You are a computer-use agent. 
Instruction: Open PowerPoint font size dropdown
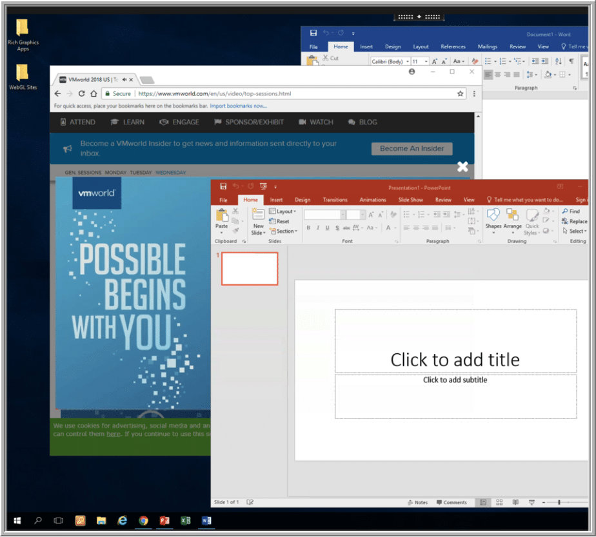coord(363,215)
